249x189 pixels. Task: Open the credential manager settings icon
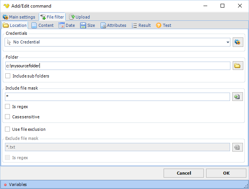238,42
